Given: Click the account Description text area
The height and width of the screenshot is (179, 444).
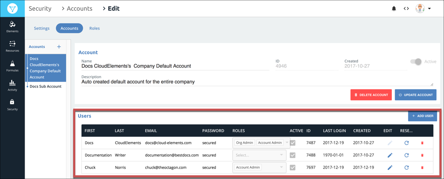Looking at the screenshot, I should pos(257,82).
